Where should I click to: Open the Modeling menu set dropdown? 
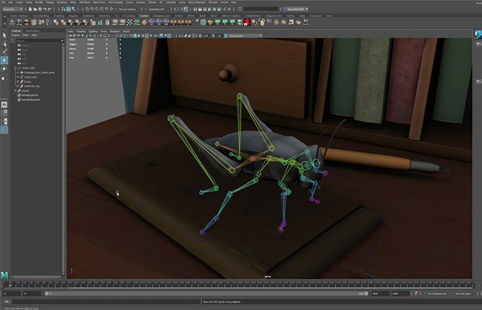pyautogui.click(x=13, y=9)
